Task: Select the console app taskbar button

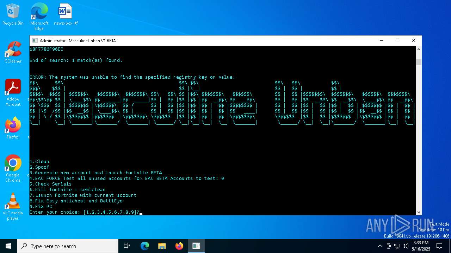Action: 196,246
